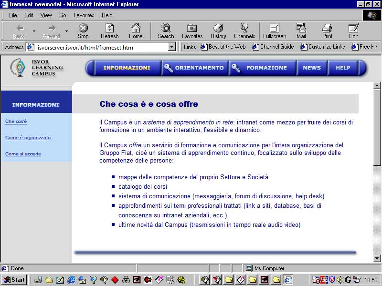Select the INFORMAZIONI navigation tab
Image resolution: width=382 pixels, height=286 pixels.
point(127,68)
